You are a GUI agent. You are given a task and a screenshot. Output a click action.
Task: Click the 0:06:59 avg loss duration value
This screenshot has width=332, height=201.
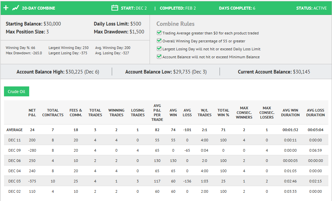[x=315, y=150]
